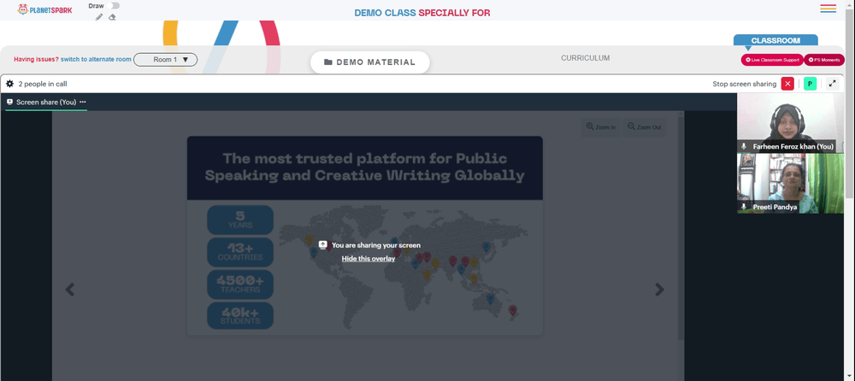Click the 'Stop screen sharing' label

point(745,84)
